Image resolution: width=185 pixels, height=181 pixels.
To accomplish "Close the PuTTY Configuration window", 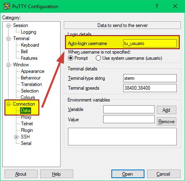I will point(175,6).
